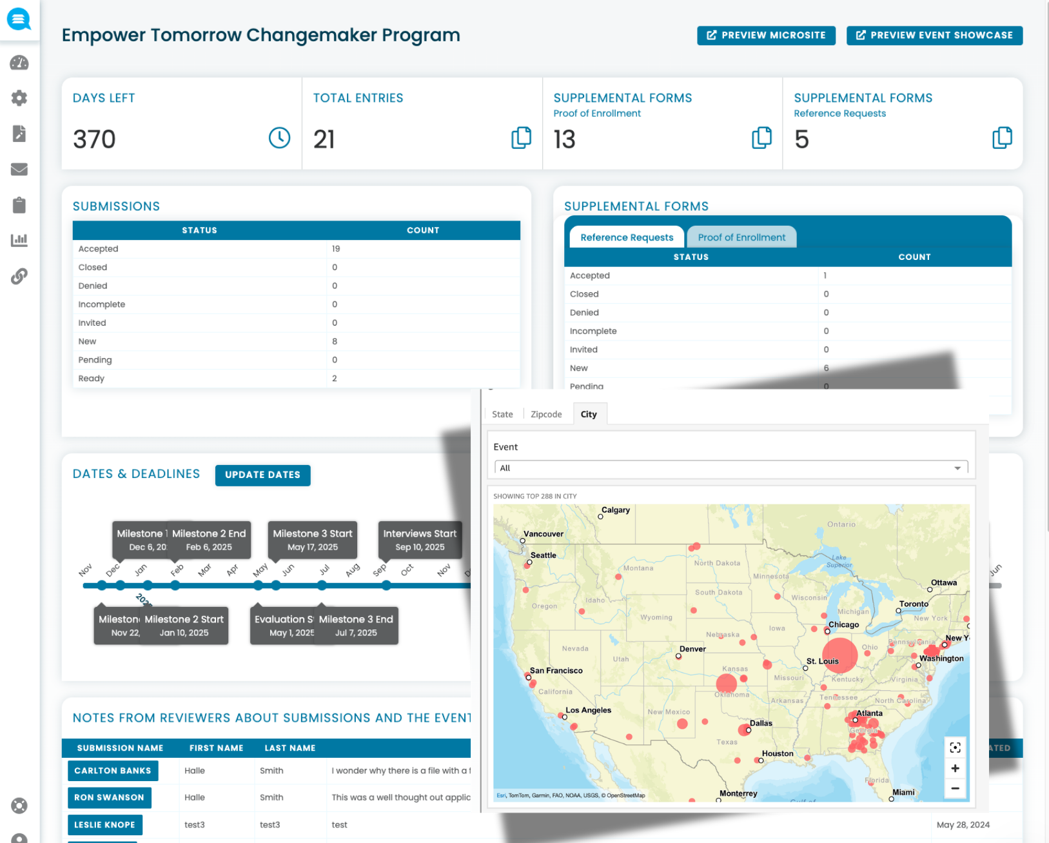Viewport: 1049px width, 843px height.
Task: Open the dashboard gauge icon in sidebar
Action: tap(19, 63)
